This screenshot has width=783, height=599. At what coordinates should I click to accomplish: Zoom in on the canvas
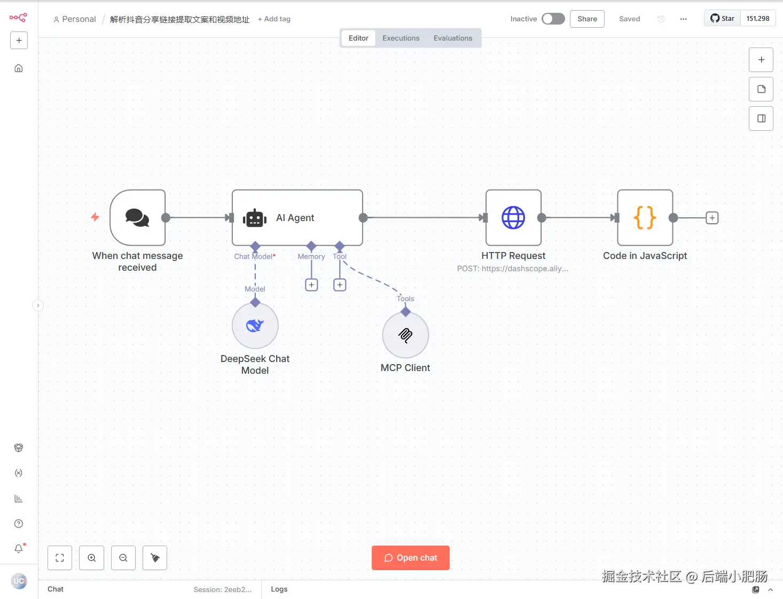click(92, 558)
